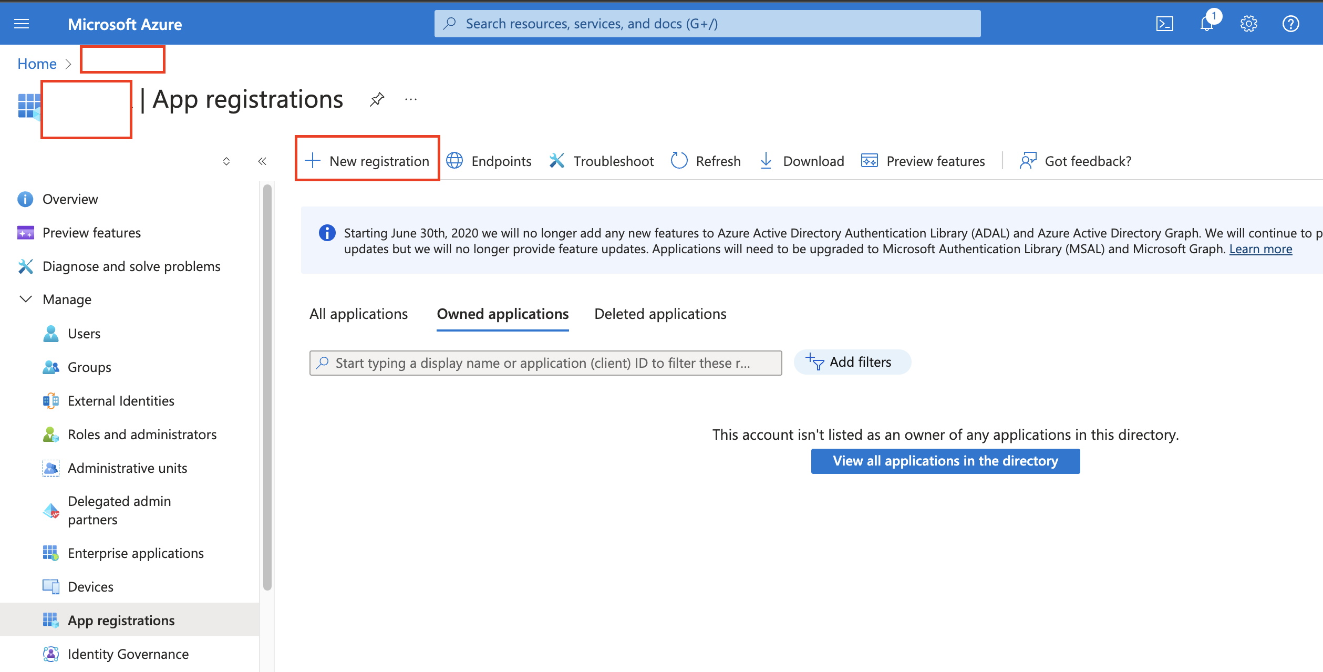The width and height of the screenshot is (1323, 672).
Task: Click the Enterprise applications icon
Action: click(50, 553)
